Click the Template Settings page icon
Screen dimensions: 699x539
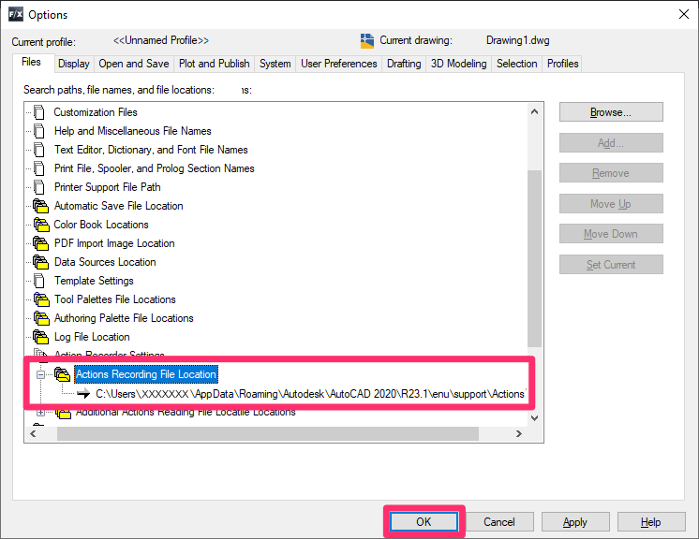pos(39,281)
